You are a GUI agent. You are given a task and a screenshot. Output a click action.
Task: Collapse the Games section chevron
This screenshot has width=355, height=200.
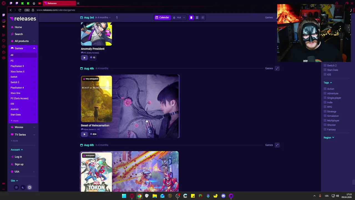click(x=34, y=48)
